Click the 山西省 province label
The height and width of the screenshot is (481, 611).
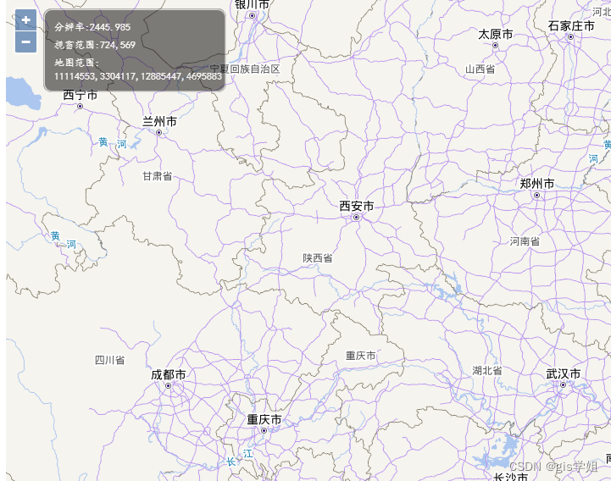tap(480, 69)
